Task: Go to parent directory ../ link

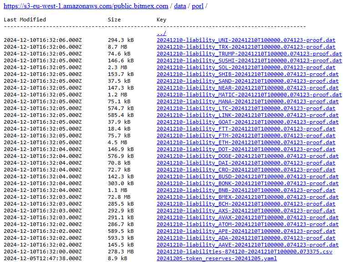Action: pos(162,33)
